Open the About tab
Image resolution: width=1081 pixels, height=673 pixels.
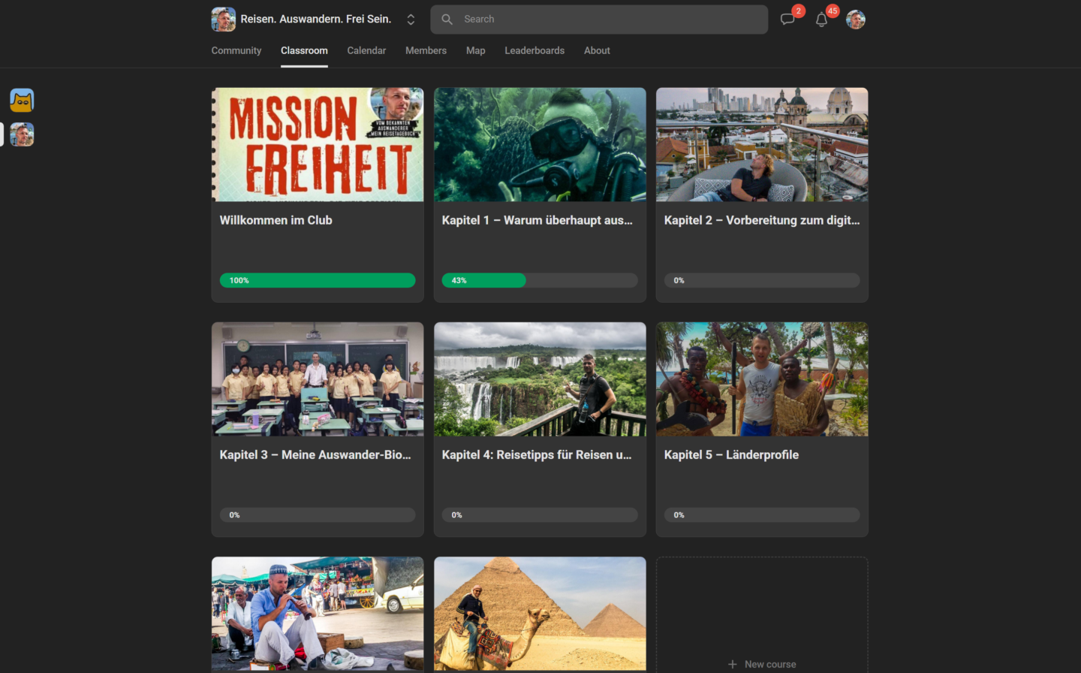[597, 50]
